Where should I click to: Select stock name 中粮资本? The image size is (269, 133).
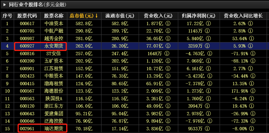54,76
